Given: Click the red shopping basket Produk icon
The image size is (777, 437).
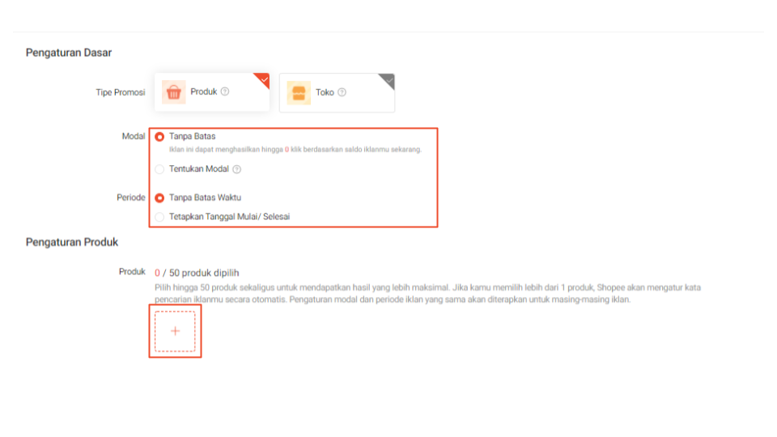Looking at the screenshot, I should [x=173, y=92].
